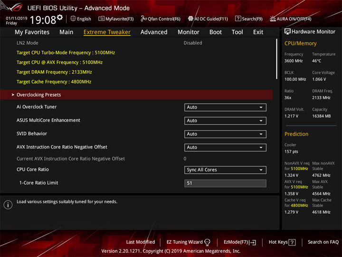Click the 1.279 V cache voltage value

[x=291, y=212]
